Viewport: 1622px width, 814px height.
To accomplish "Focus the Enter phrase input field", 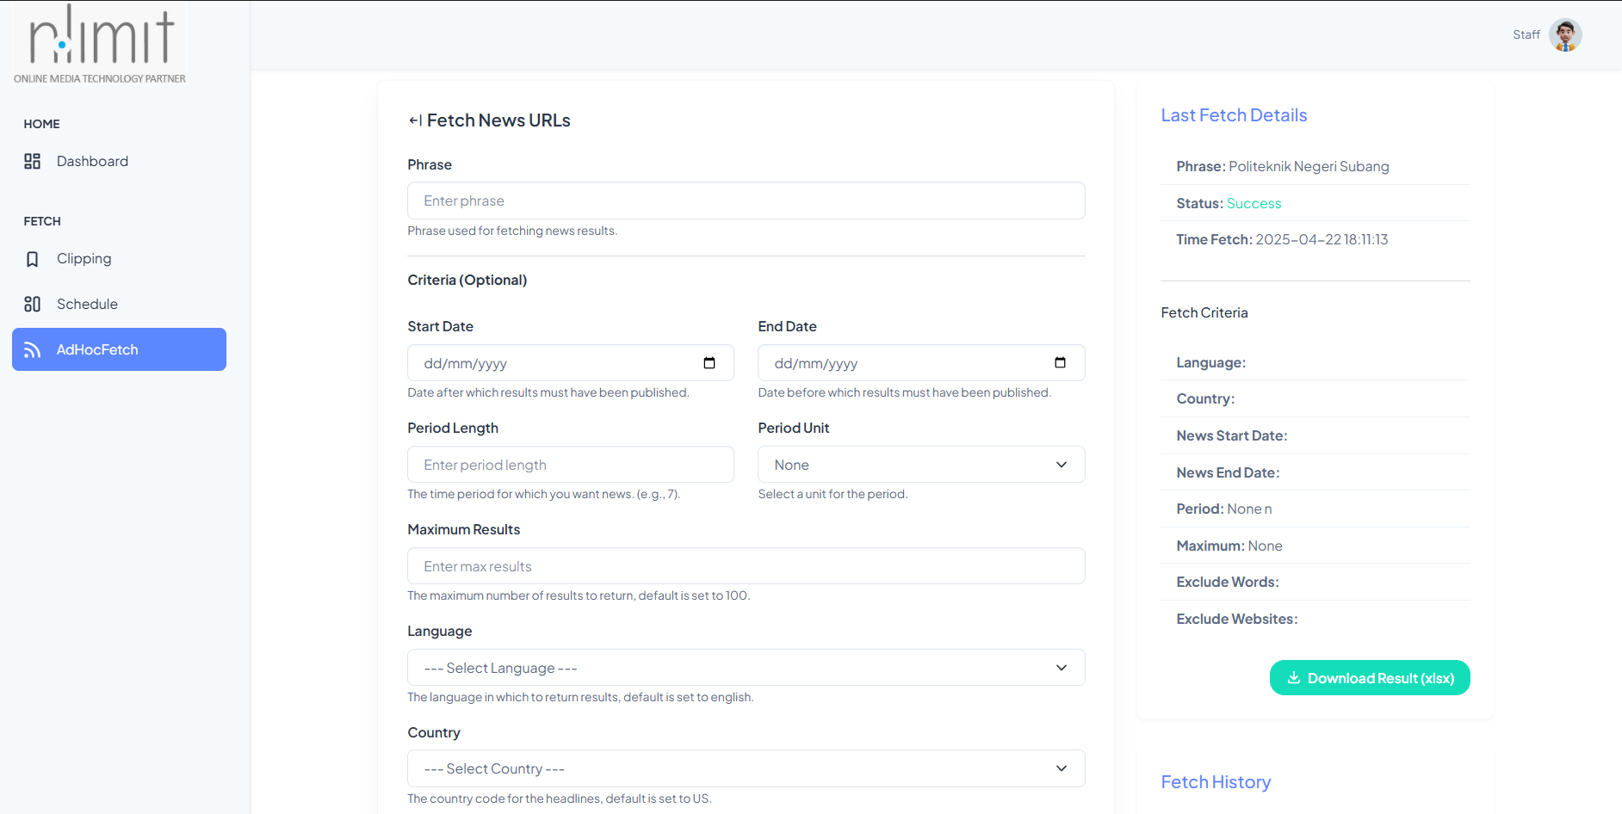I will (746, 200).
